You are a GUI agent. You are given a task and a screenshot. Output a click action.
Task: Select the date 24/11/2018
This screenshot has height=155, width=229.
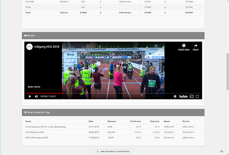click(x=94, y=127)
